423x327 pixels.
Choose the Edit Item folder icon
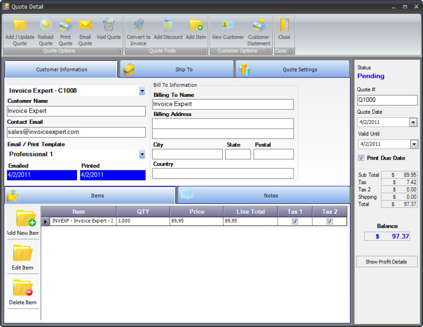pos(23,253)
